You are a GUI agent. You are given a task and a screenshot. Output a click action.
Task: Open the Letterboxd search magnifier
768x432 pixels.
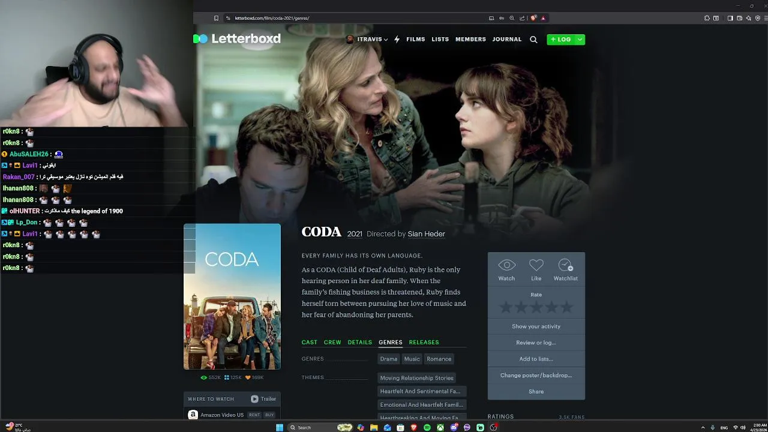pos(533,40)
